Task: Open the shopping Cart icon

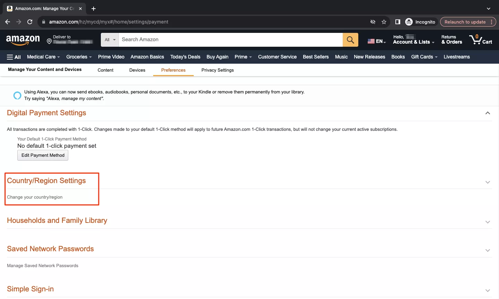Action: click(481, 39)
